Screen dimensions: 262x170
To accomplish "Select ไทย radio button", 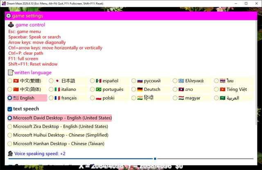I will click(x=216, y=81).
